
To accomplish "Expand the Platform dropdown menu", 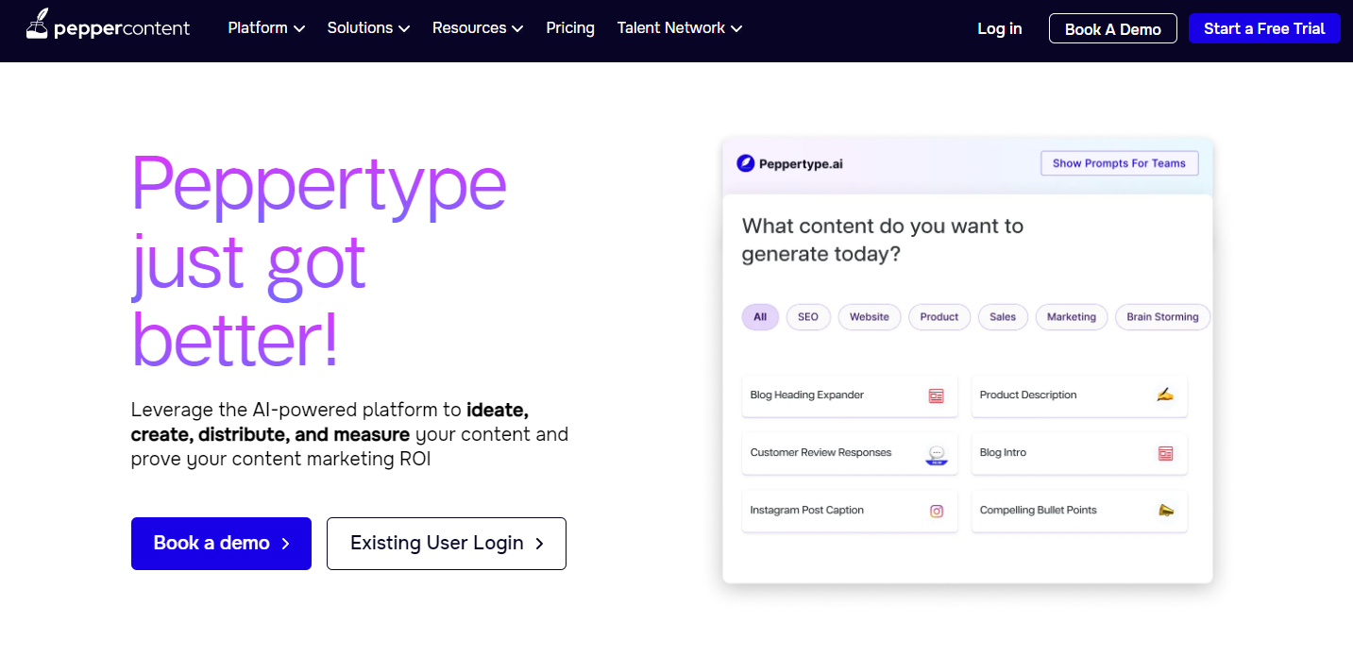I will click(266, 28).
